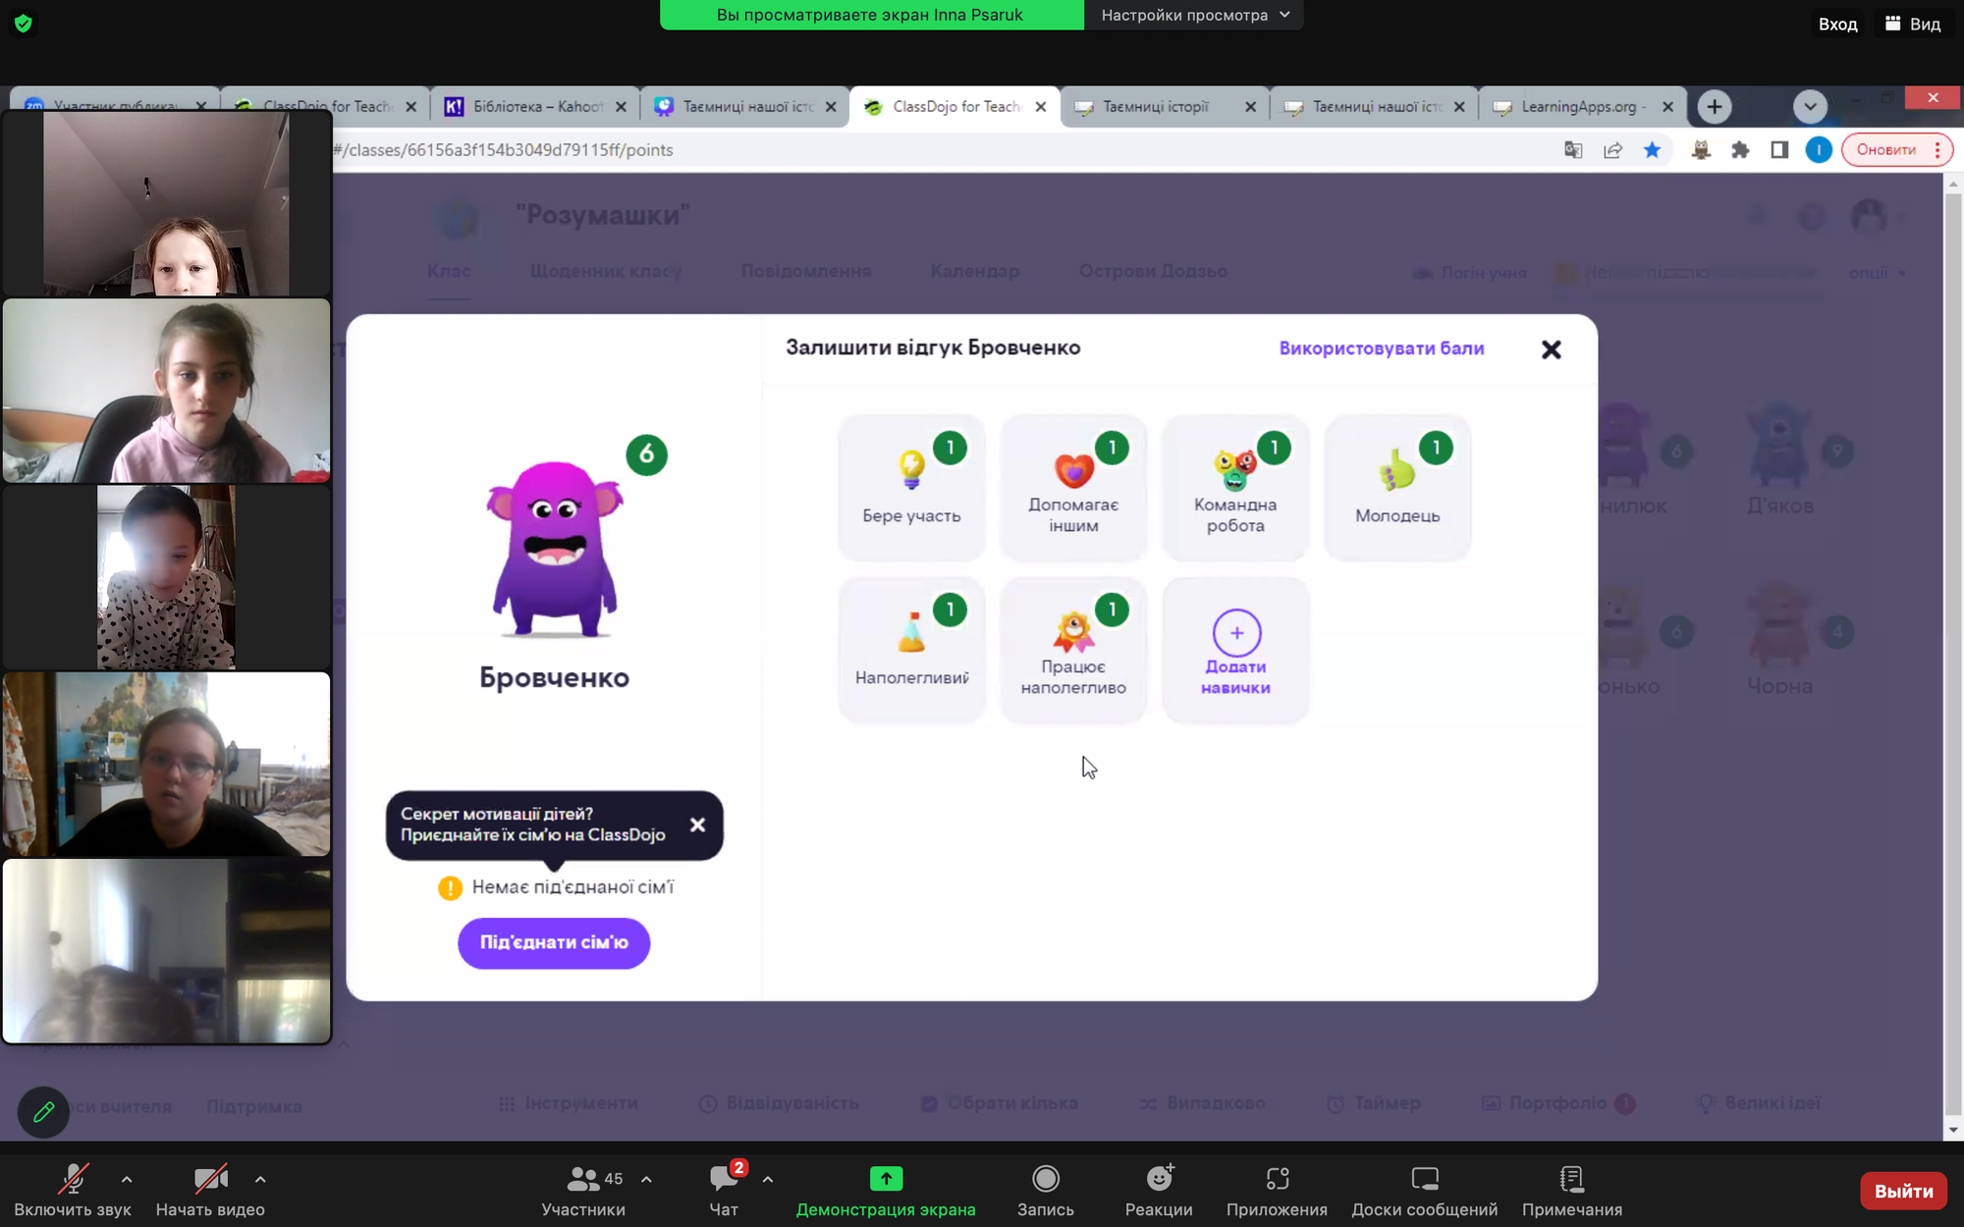Screen dimensions: 1964x1227
Task: Open Zoom 'Приложения' apps icon
Action: (x=1278, y=1178)
